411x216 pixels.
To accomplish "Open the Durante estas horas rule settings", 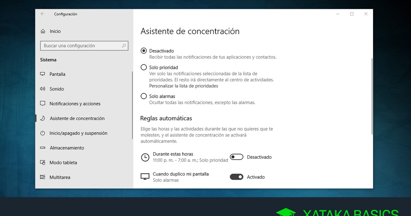I will 173,154.
